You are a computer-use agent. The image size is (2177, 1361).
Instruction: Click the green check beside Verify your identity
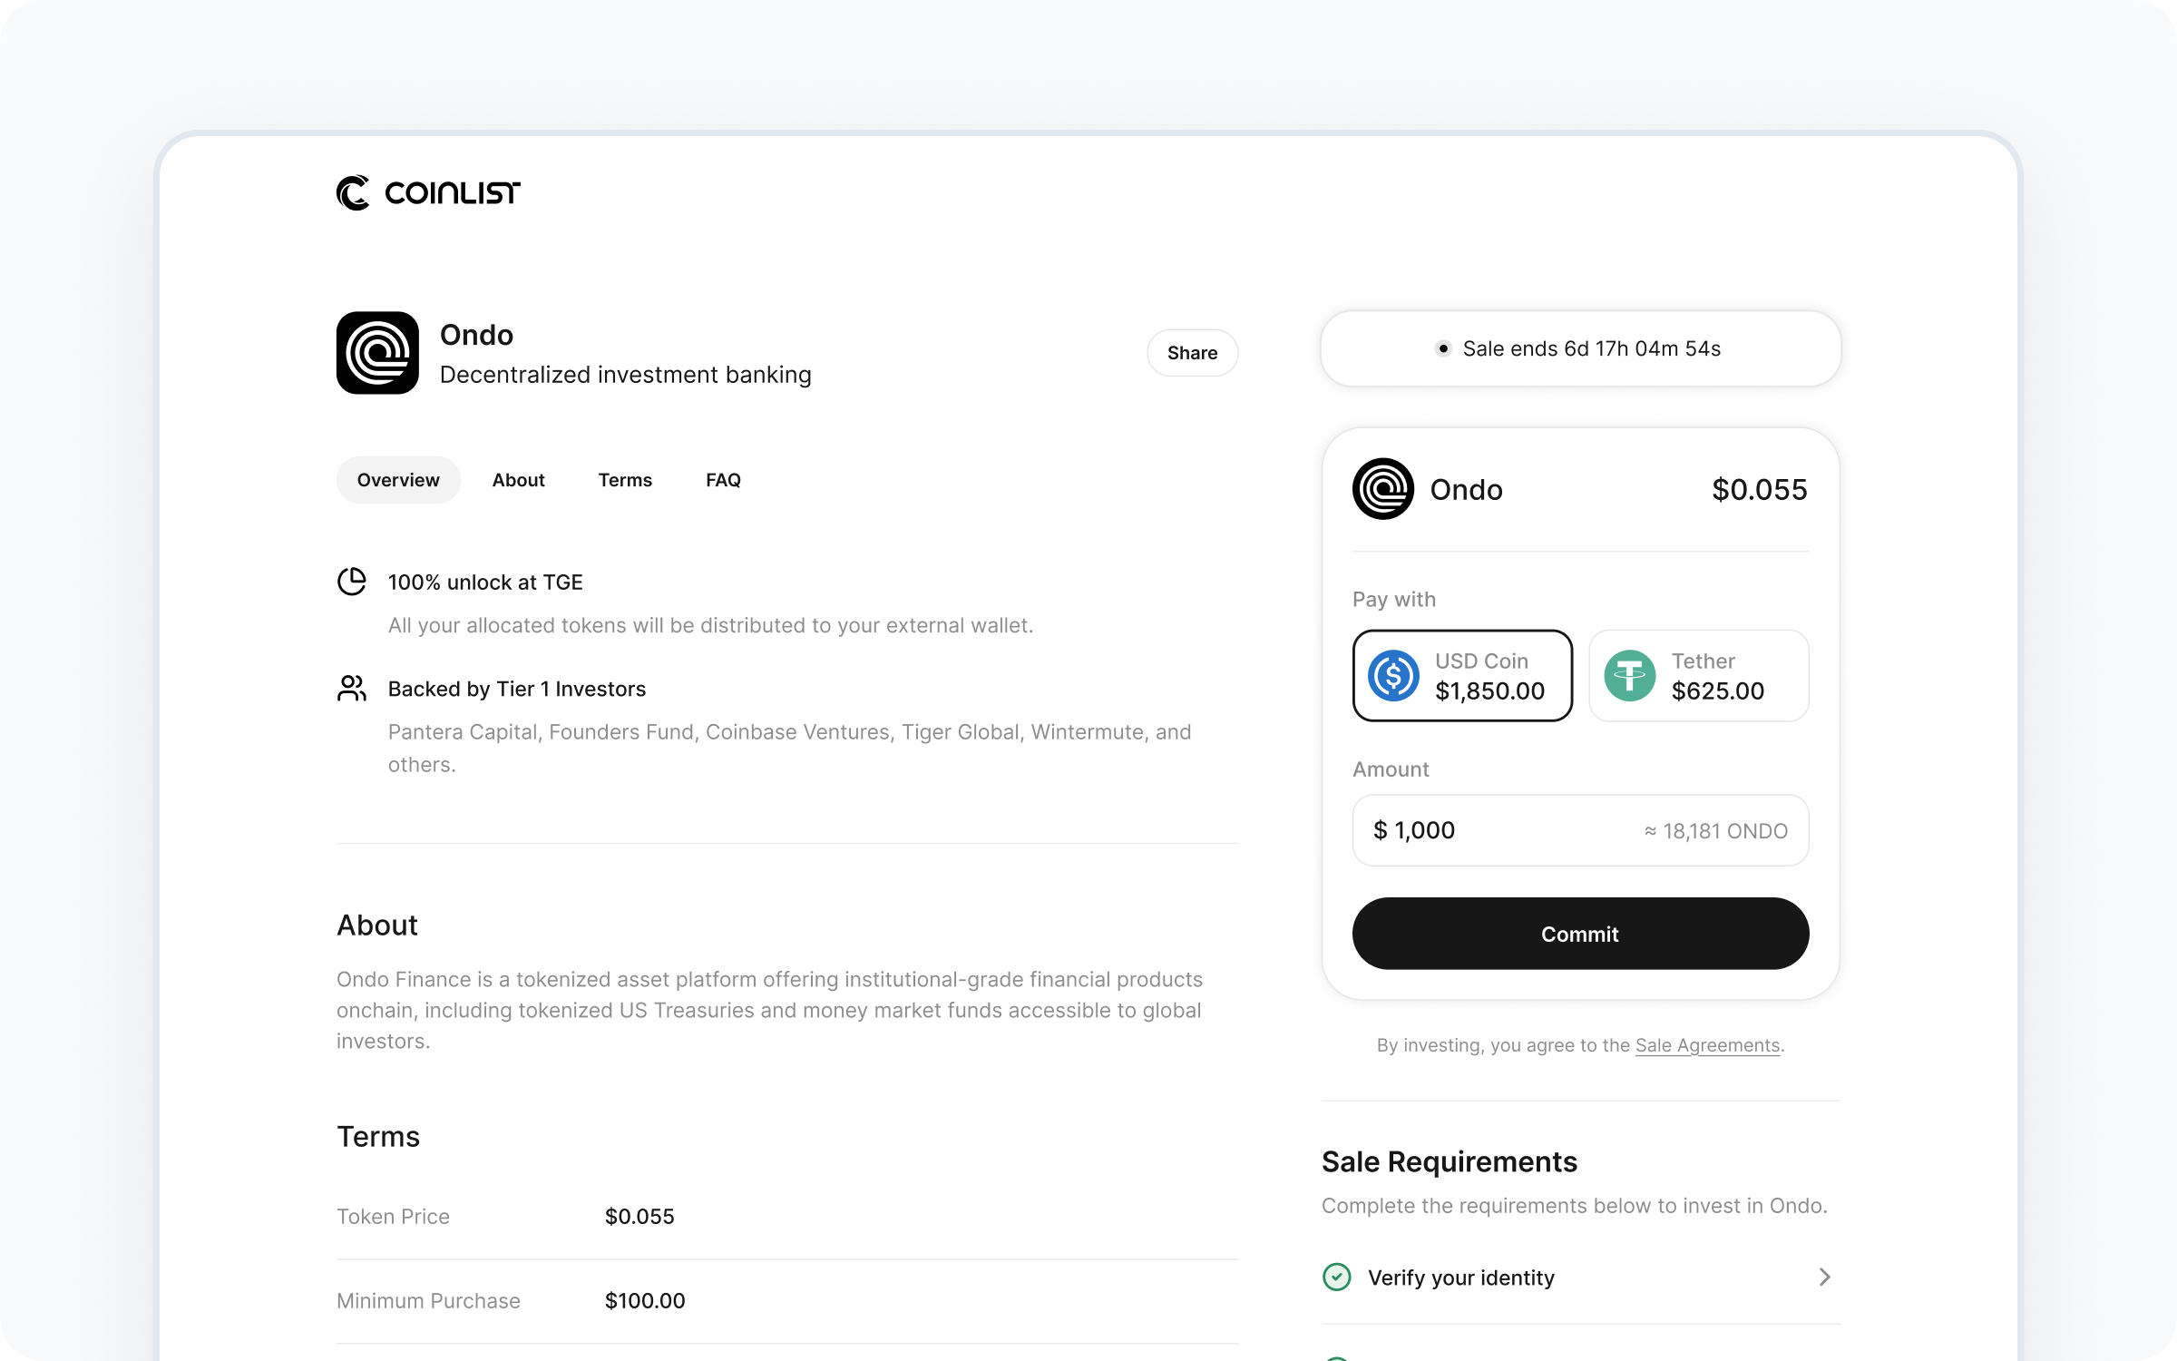tap(1337, 1278)
